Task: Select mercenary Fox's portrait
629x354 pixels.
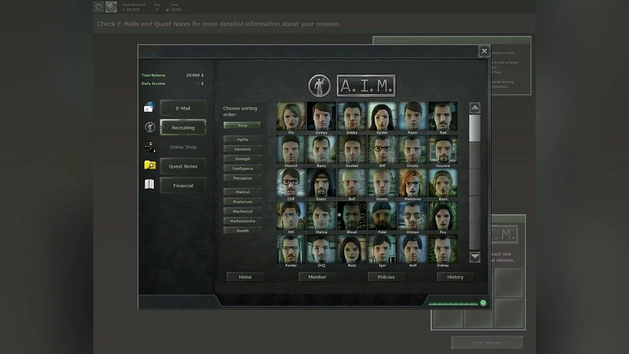Action: point(443,216)
